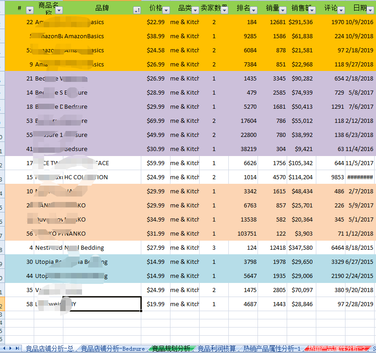Open the 品类 column filter arrow

tap(195, 10)
